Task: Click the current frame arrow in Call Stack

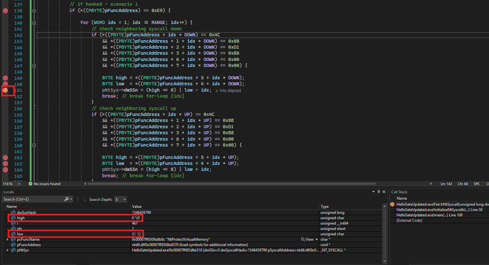Action: pos(392,204)
